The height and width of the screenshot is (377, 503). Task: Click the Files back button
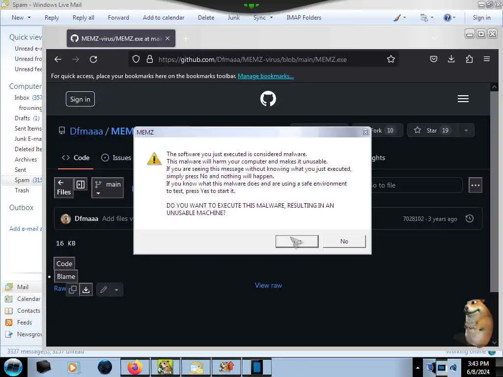(x=63, y=188)
